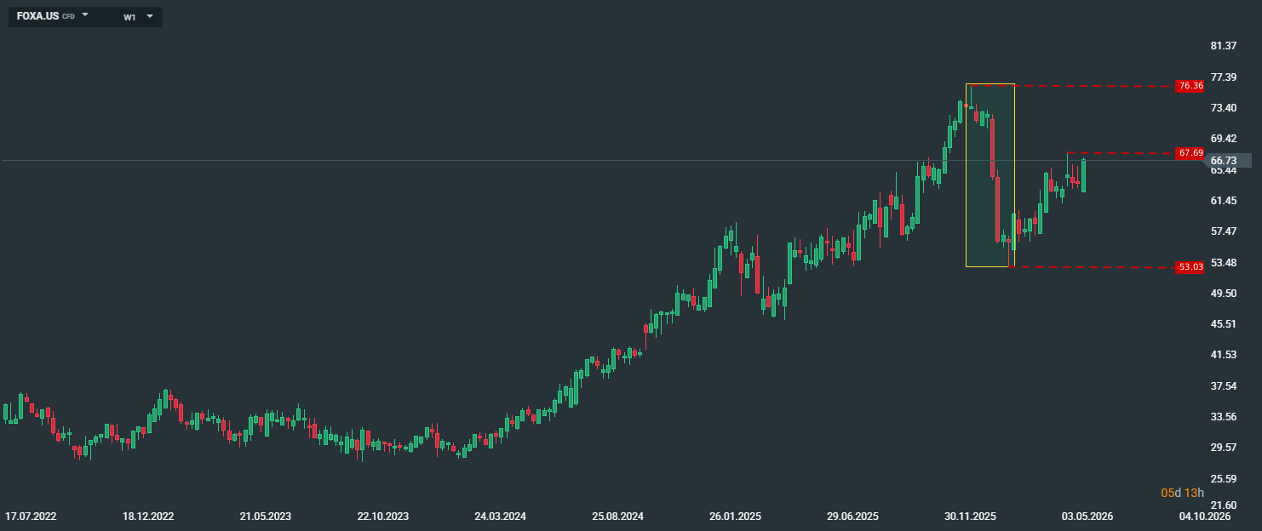Viewport: 1262px width, 531px height.
Task: Click the 21.60 level on price axis
Action: point(1224,505)
